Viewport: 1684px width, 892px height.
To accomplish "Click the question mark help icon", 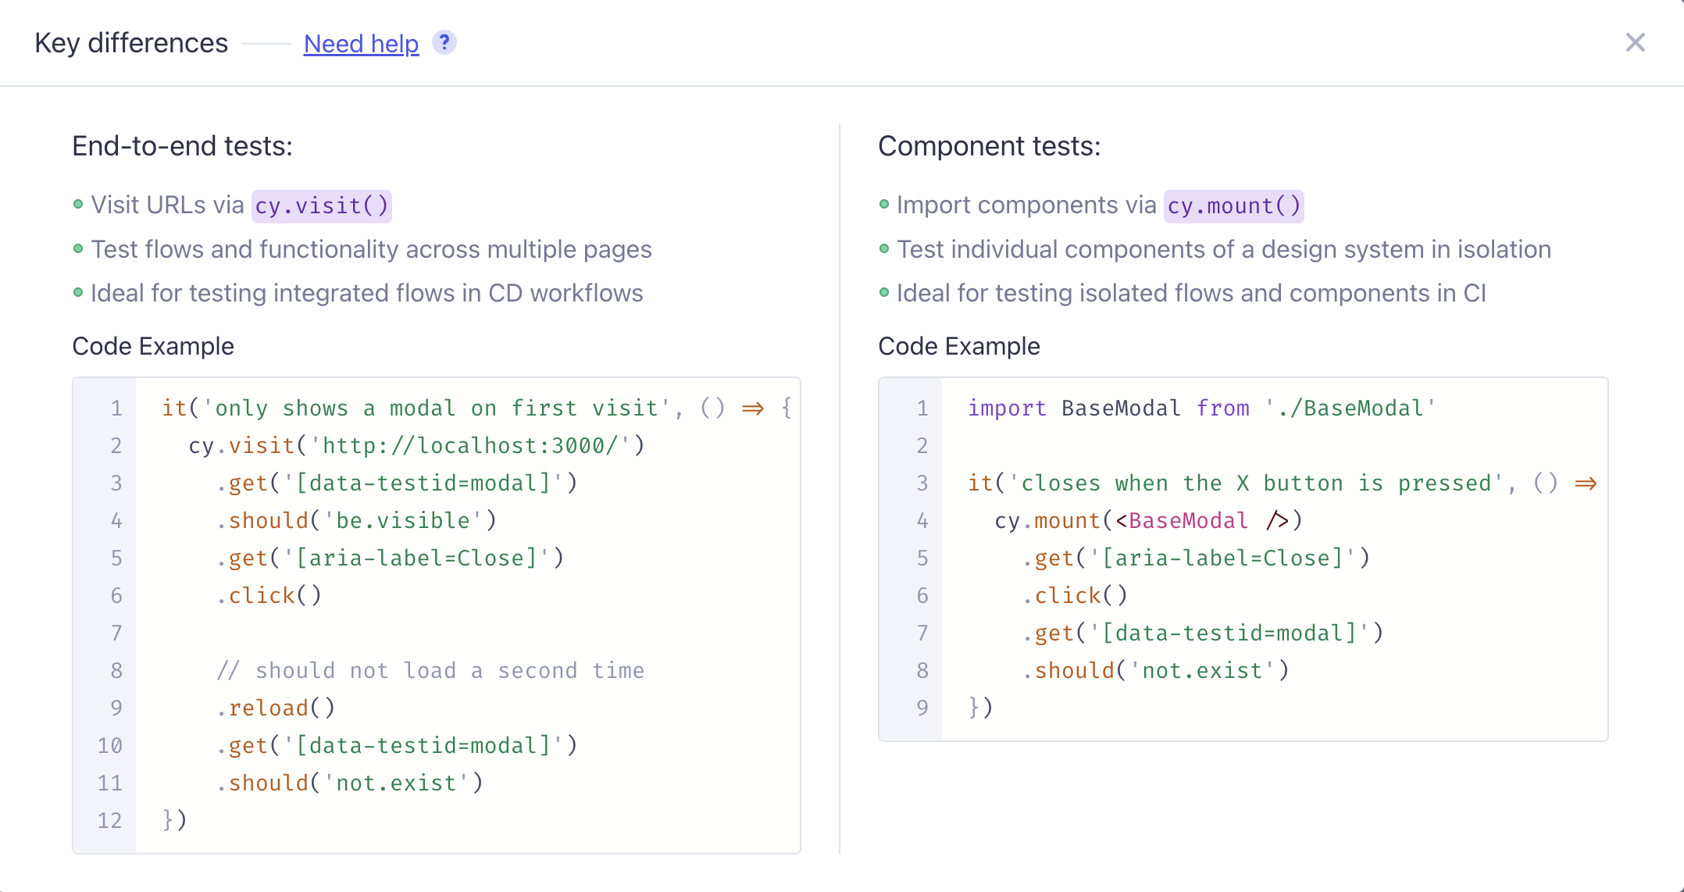I will click(x=444, y=42).
